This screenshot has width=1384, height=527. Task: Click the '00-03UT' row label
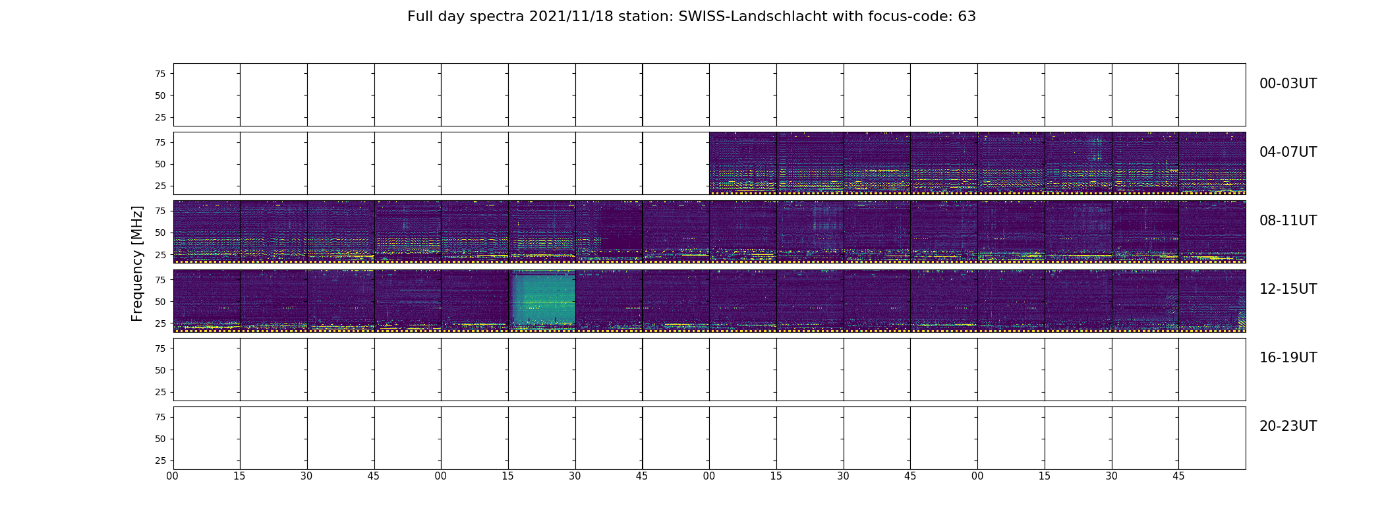point(1288,84)
